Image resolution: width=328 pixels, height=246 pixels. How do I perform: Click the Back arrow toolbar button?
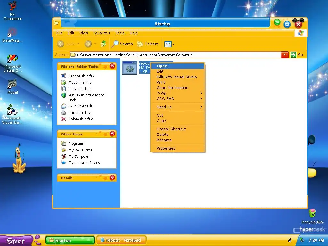pyautogui.click(x=61, y=44)
